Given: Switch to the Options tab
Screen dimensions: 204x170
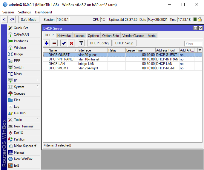Looking at the screenshot, I should click(93, 36).
